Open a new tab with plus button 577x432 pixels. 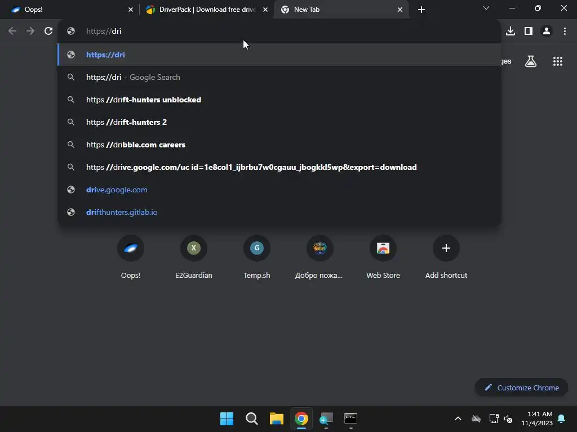tap(421, 10)
